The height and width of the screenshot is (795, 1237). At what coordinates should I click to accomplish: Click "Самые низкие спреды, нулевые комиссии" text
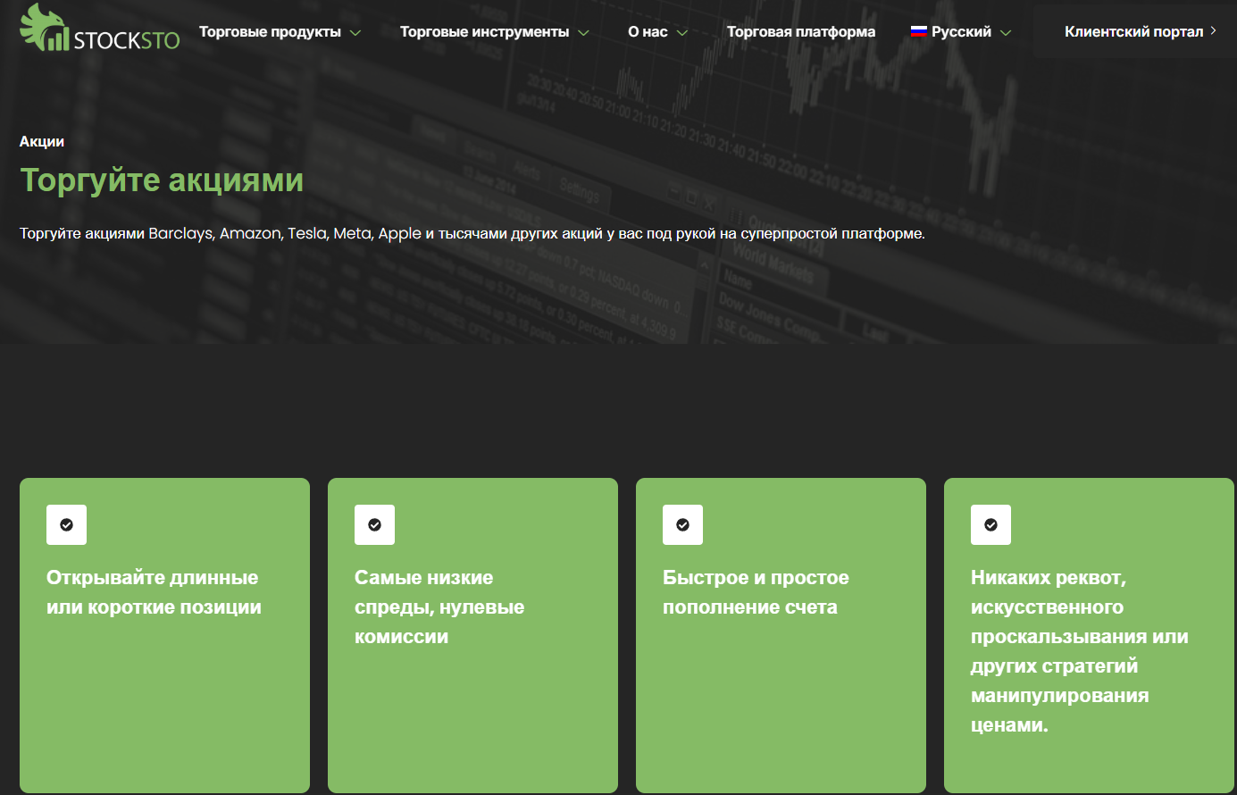pyautogui.click(x=439, y=607)
